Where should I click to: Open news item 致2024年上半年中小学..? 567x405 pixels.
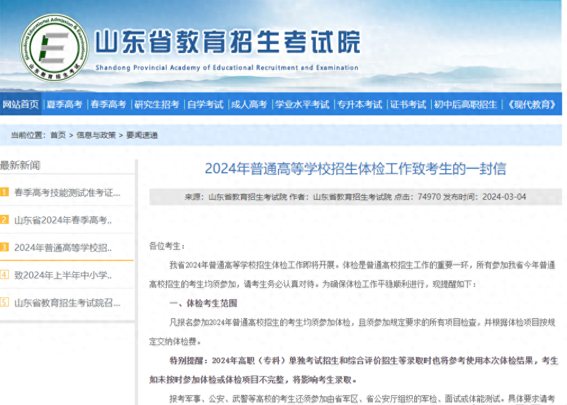(63, 275)
